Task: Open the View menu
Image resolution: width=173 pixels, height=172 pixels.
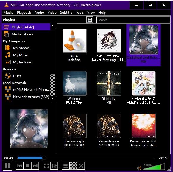Action: coord(91,13)
